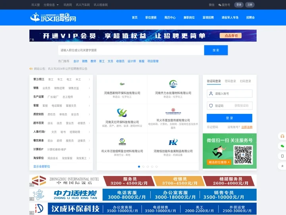Expand the 生产运营 category arrow
The image size is (286, 215).
89,97
